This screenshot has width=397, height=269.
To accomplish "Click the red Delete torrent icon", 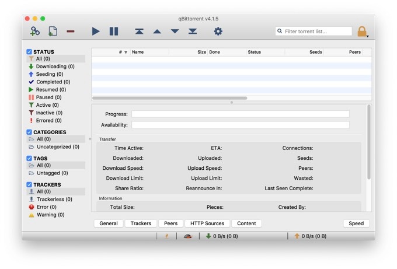I will (71, 32).
